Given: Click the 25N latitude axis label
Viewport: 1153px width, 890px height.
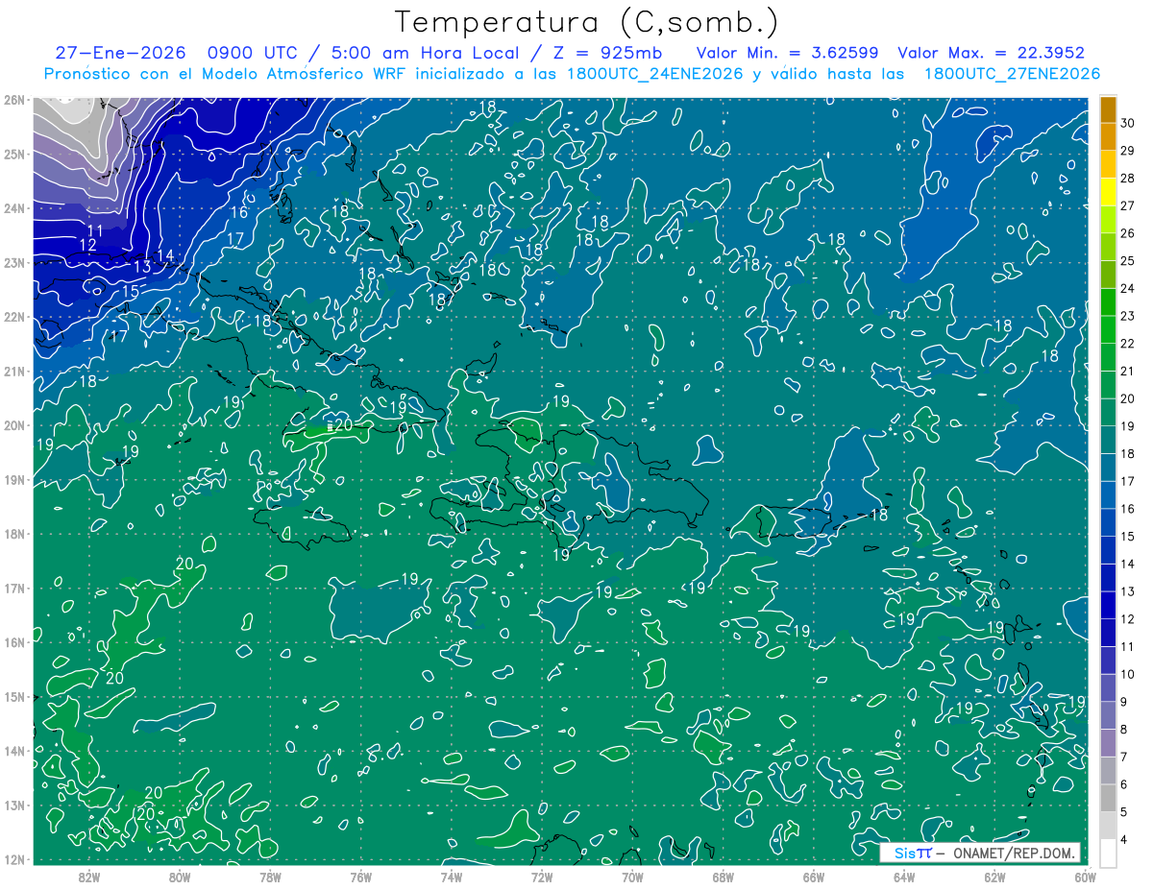Looking at the screenshot, I should (x=13, y=154).
